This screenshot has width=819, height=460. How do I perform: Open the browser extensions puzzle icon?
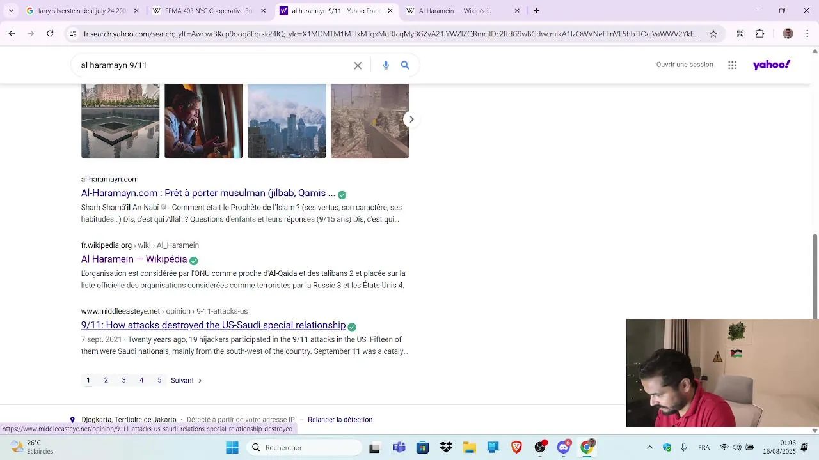760,34
